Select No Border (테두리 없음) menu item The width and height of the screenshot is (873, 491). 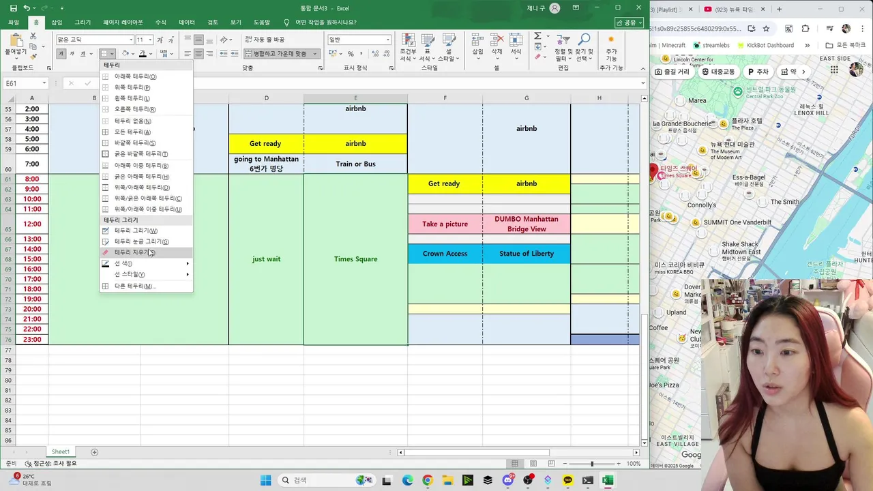click(146, 121)
